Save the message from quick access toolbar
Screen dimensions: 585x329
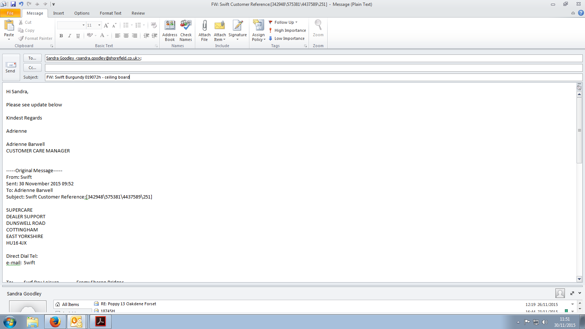(x=13, y=4)
